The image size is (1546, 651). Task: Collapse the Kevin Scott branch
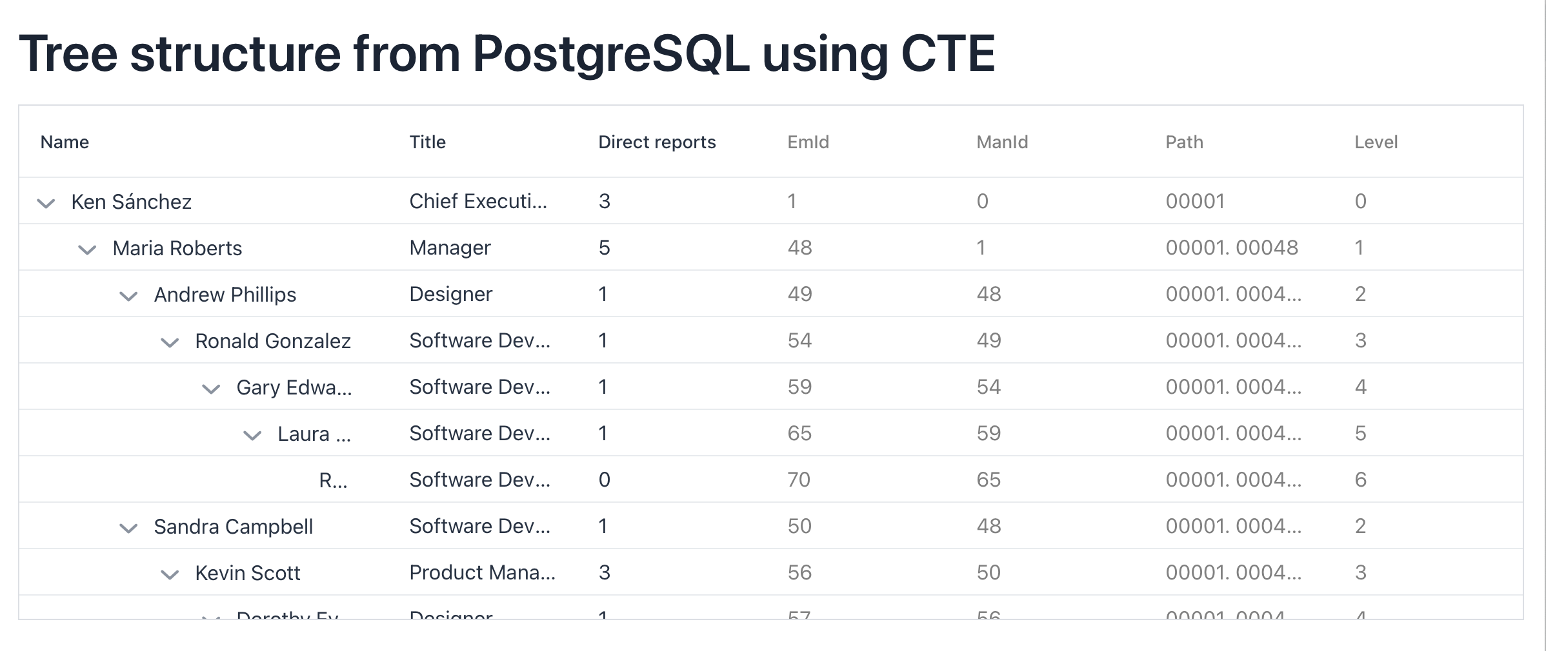coord(169,573)
